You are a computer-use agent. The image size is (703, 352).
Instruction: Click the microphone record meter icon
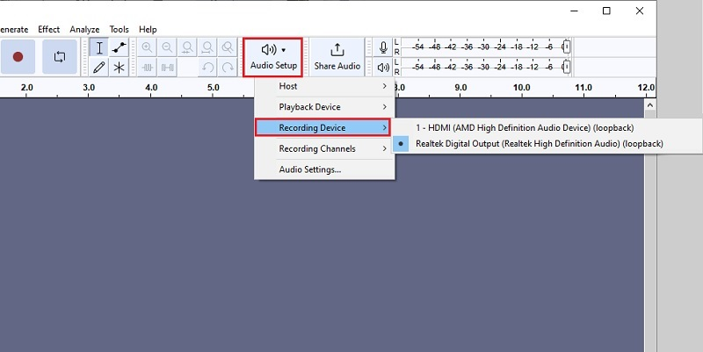coord(383,47)
